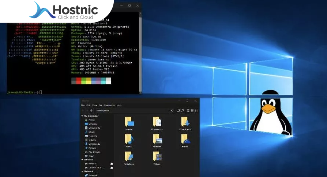
Task: Eject the Linuxfx 10.3.1 device
Action: tap(112, 168)
